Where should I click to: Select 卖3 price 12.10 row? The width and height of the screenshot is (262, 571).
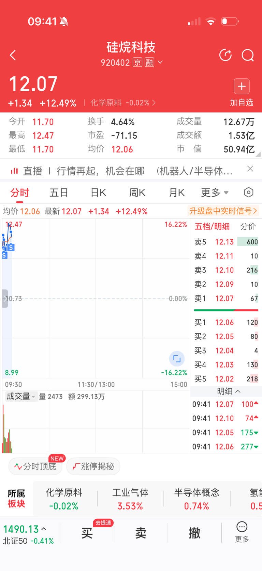226,270
